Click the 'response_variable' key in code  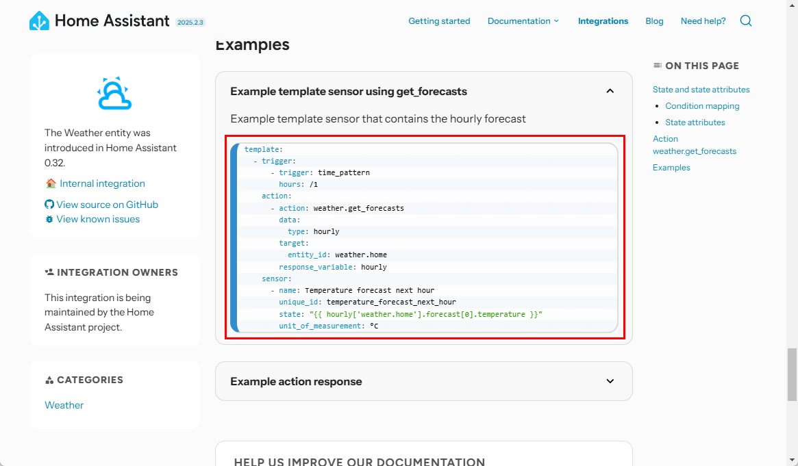coord(316,267)
